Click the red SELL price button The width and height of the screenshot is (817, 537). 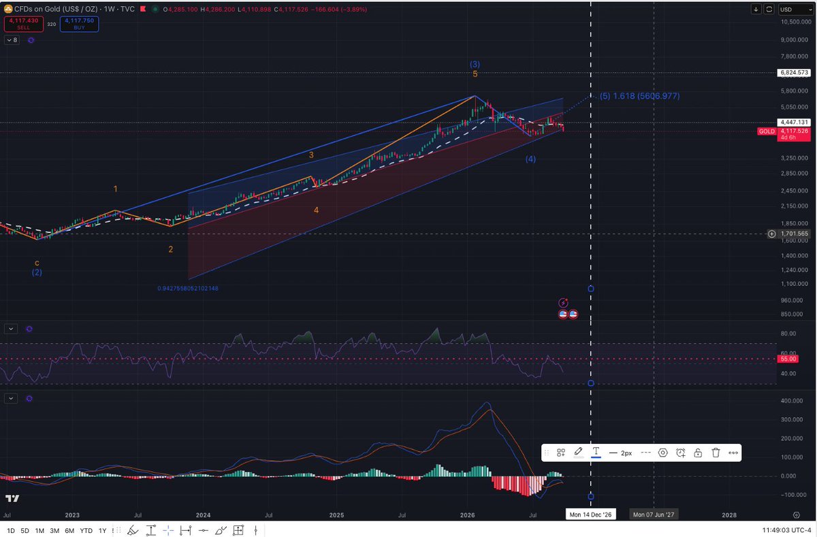coord(22,25)
